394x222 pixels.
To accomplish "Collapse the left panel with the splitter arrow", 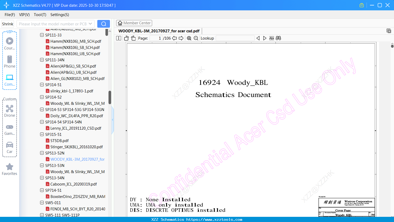I will click(x=113, y=120).
